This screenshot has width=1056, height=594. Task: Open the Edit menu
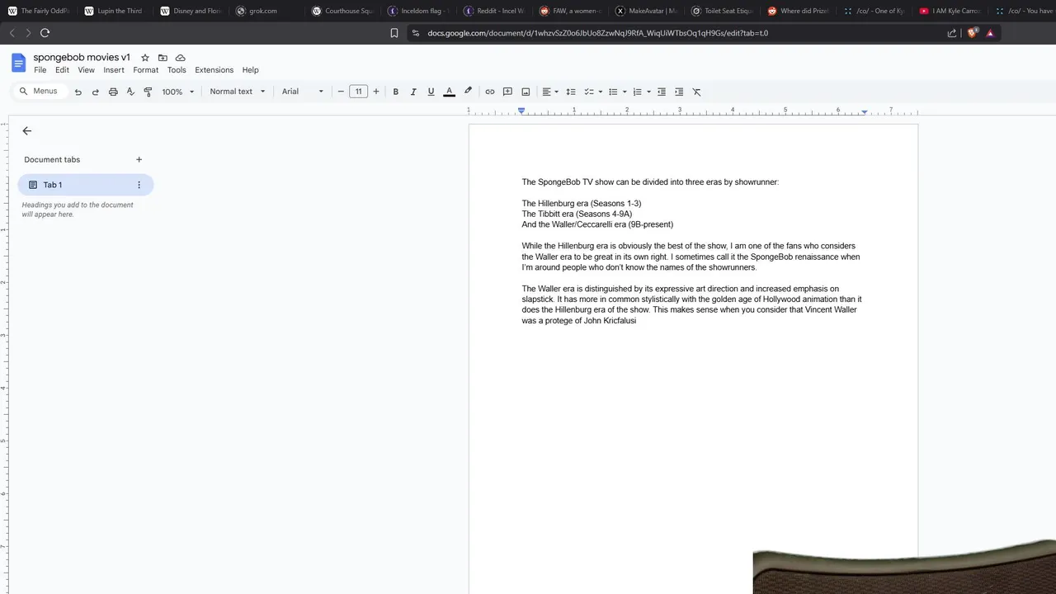[x=62, y=70]
